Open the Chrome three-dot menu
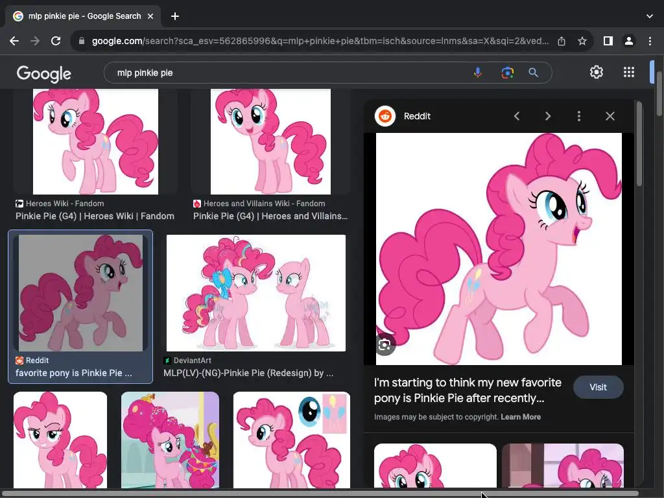Image resolution: width=664 pixels, height=498 pixels. click(650, 41)
